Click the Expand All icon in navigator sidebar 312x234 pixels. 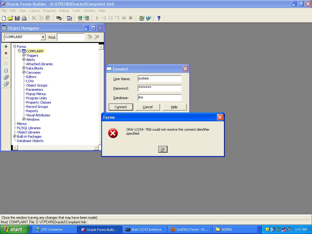point(6,77)
